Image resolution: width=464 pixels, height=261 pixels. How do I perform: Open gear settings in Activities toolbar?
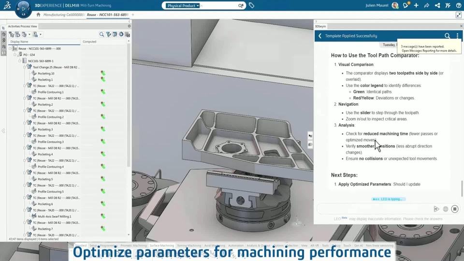tap(121, 35)
